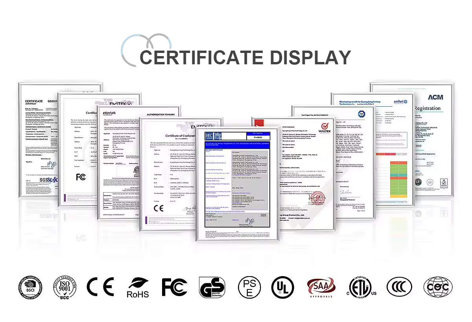Viewport: 472px width, 322px height.
Task: Click the CE mark in the bottom logo row
Action: coord(100,287)
